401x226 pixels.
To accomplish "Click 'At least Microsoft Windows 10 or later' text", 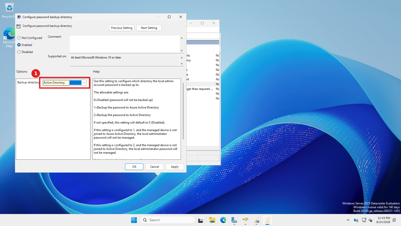I will click(96, 58).
